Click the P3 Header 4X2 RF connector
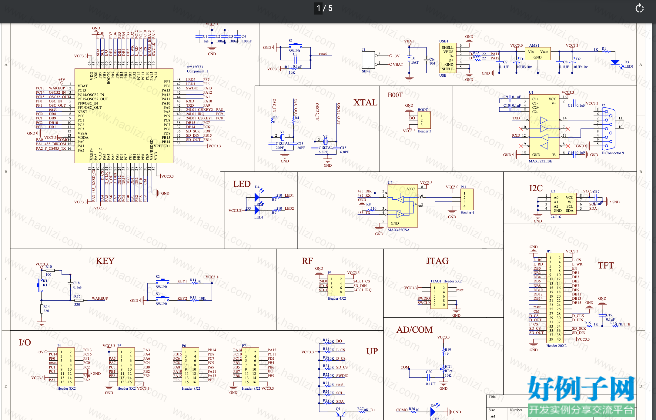Image resolution: width=656 pixels, height=420 pixels. click(x=336, y=285)
